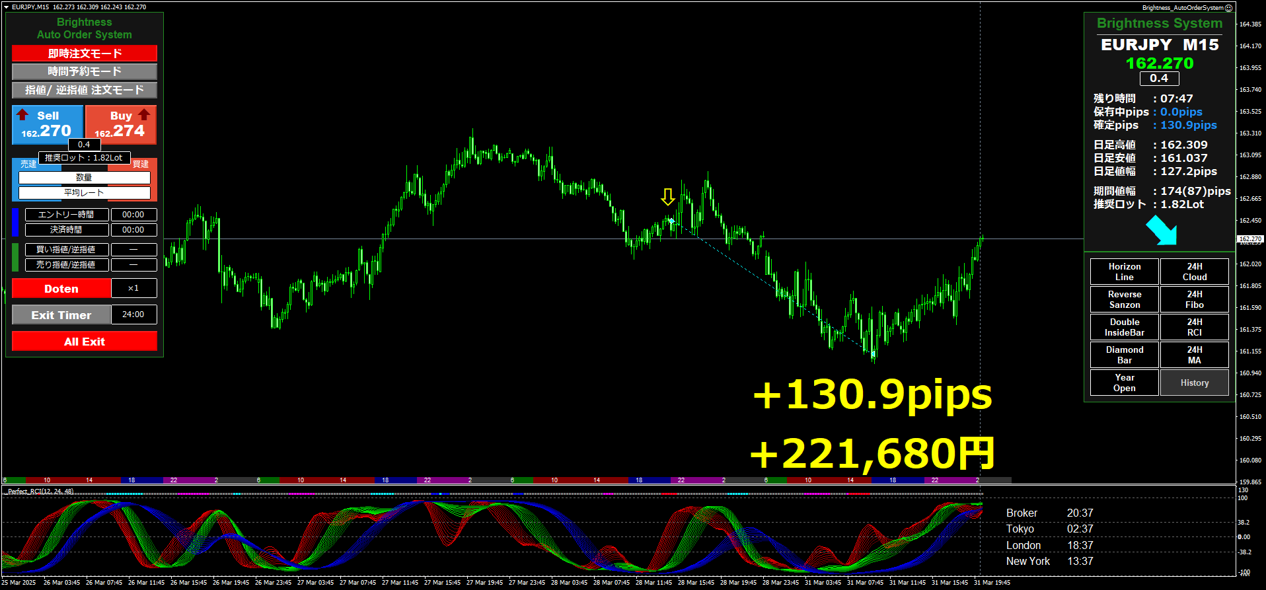Click the yellow down arrow on chart
Screen dimensions: 1266x590
[668, 197]
